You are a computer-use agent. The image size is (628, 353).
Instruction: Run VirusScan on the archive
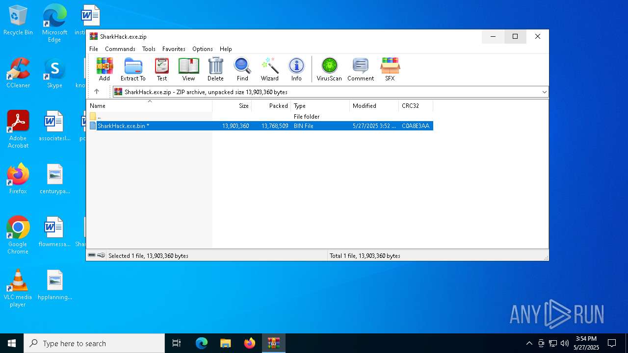coord(329,69)
